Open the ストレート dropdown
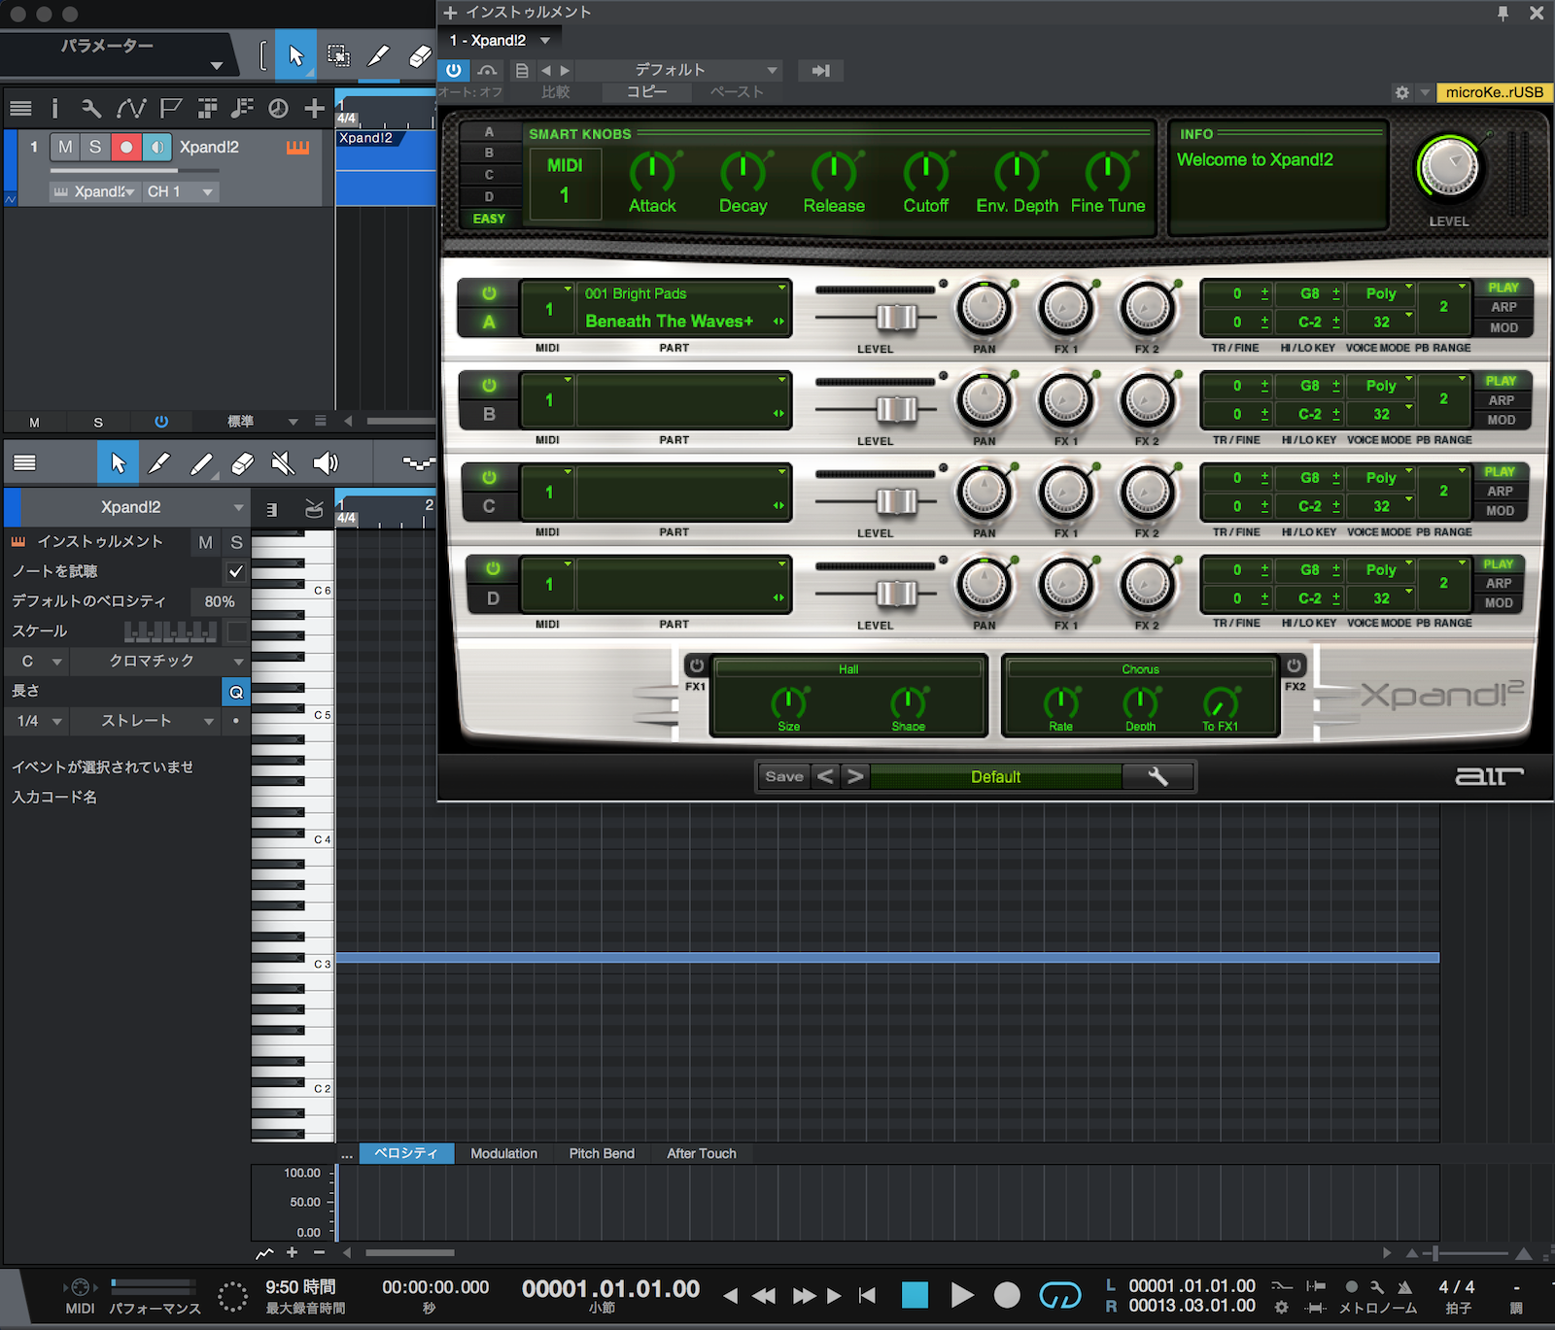The width and height of the screenshot is (1555, 1330). pyautogui.click(x=146, y=721)
